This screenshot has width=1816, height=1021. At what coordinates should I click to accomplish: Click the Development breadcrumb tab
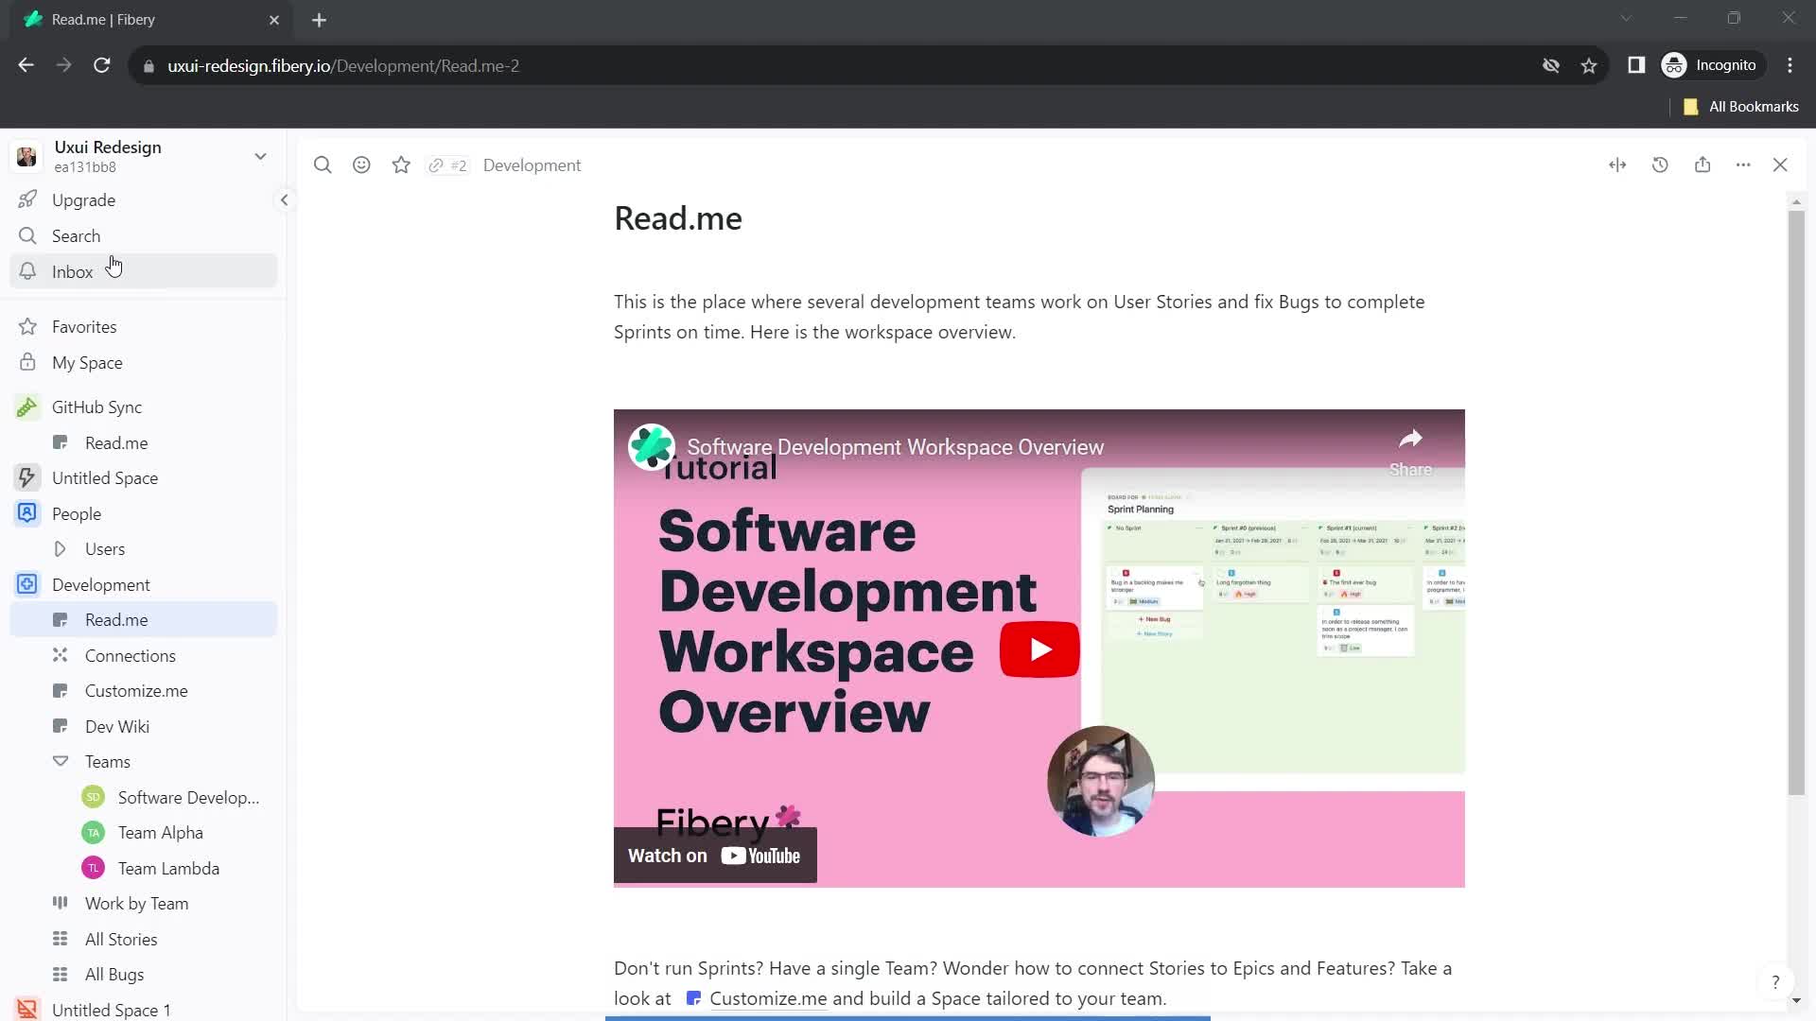(533, 164)
